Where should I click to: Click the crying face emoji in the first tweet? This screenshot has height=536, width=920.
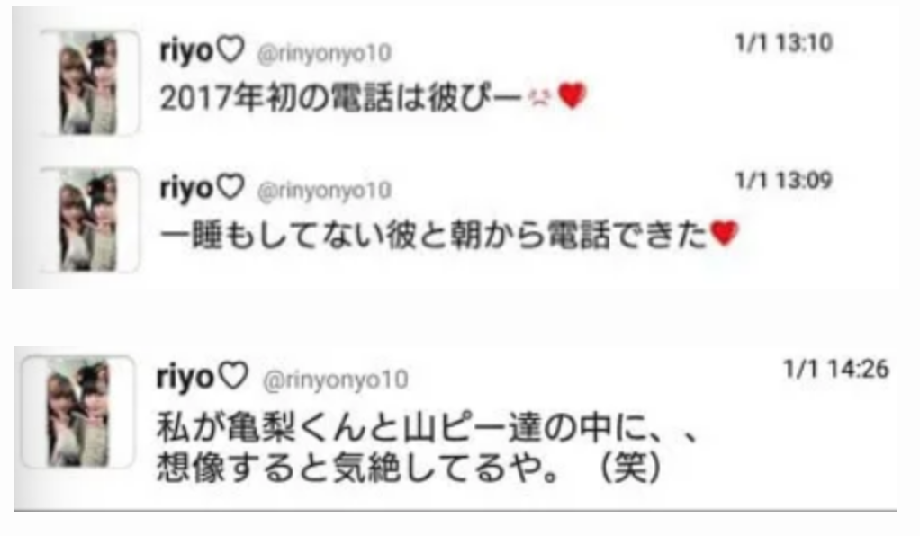540,97
